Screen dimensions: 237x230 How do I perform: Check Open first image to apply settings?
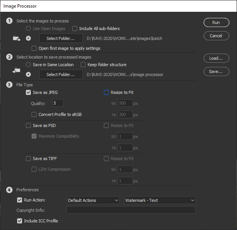[35, 48]
